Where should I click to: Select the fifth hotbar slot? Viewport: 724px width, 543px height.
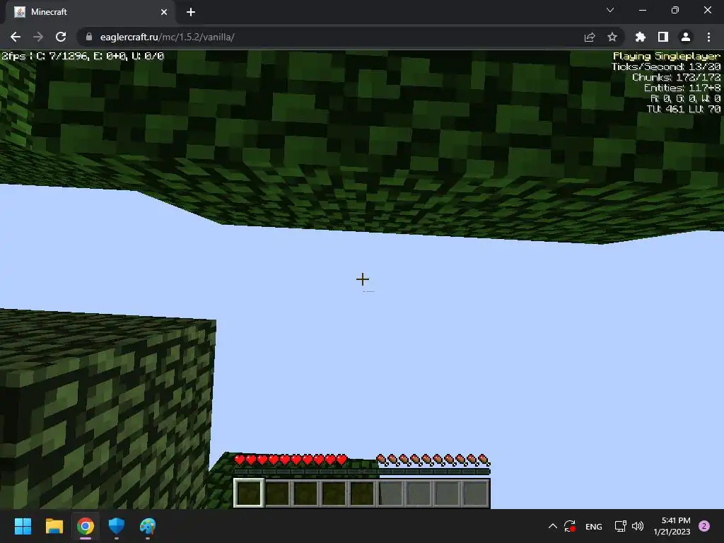[362, 493]
